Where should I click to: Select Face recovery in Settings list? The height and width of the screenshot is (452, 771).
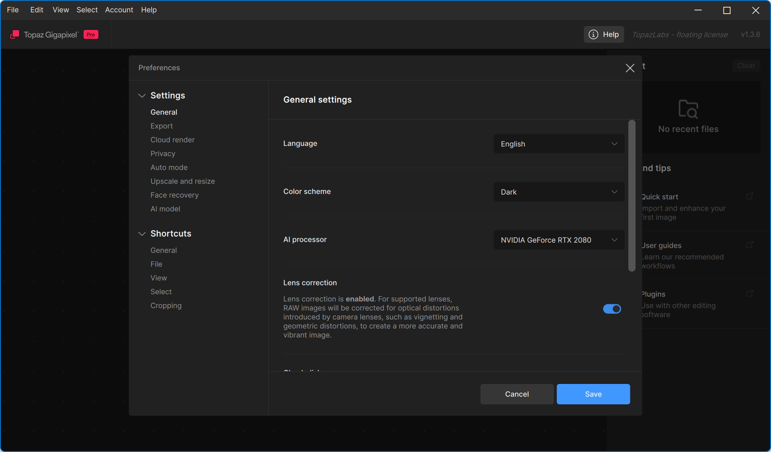(174, 195)
